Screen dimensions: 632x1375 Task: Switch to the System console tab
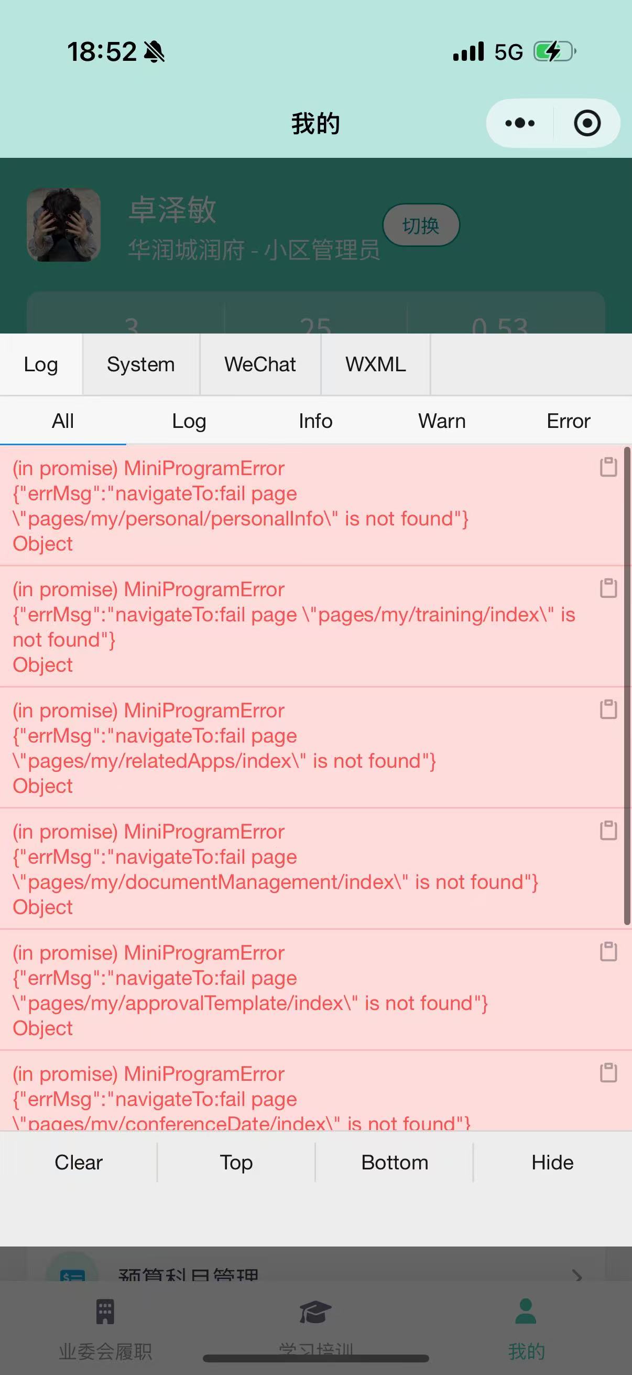click(140, 364)
